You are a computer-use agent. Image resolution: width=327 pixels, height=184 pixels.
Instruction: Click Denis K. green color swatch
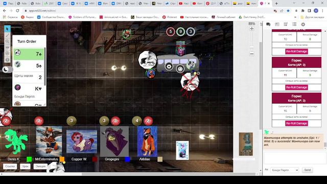click(x=29, y=159)
